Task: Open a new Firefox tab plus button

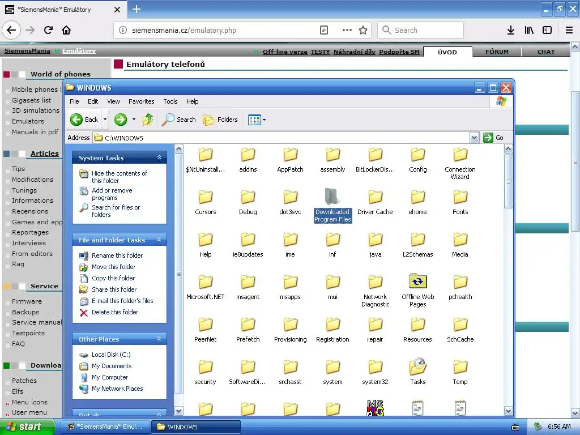Action: click(x=137, y=9)
